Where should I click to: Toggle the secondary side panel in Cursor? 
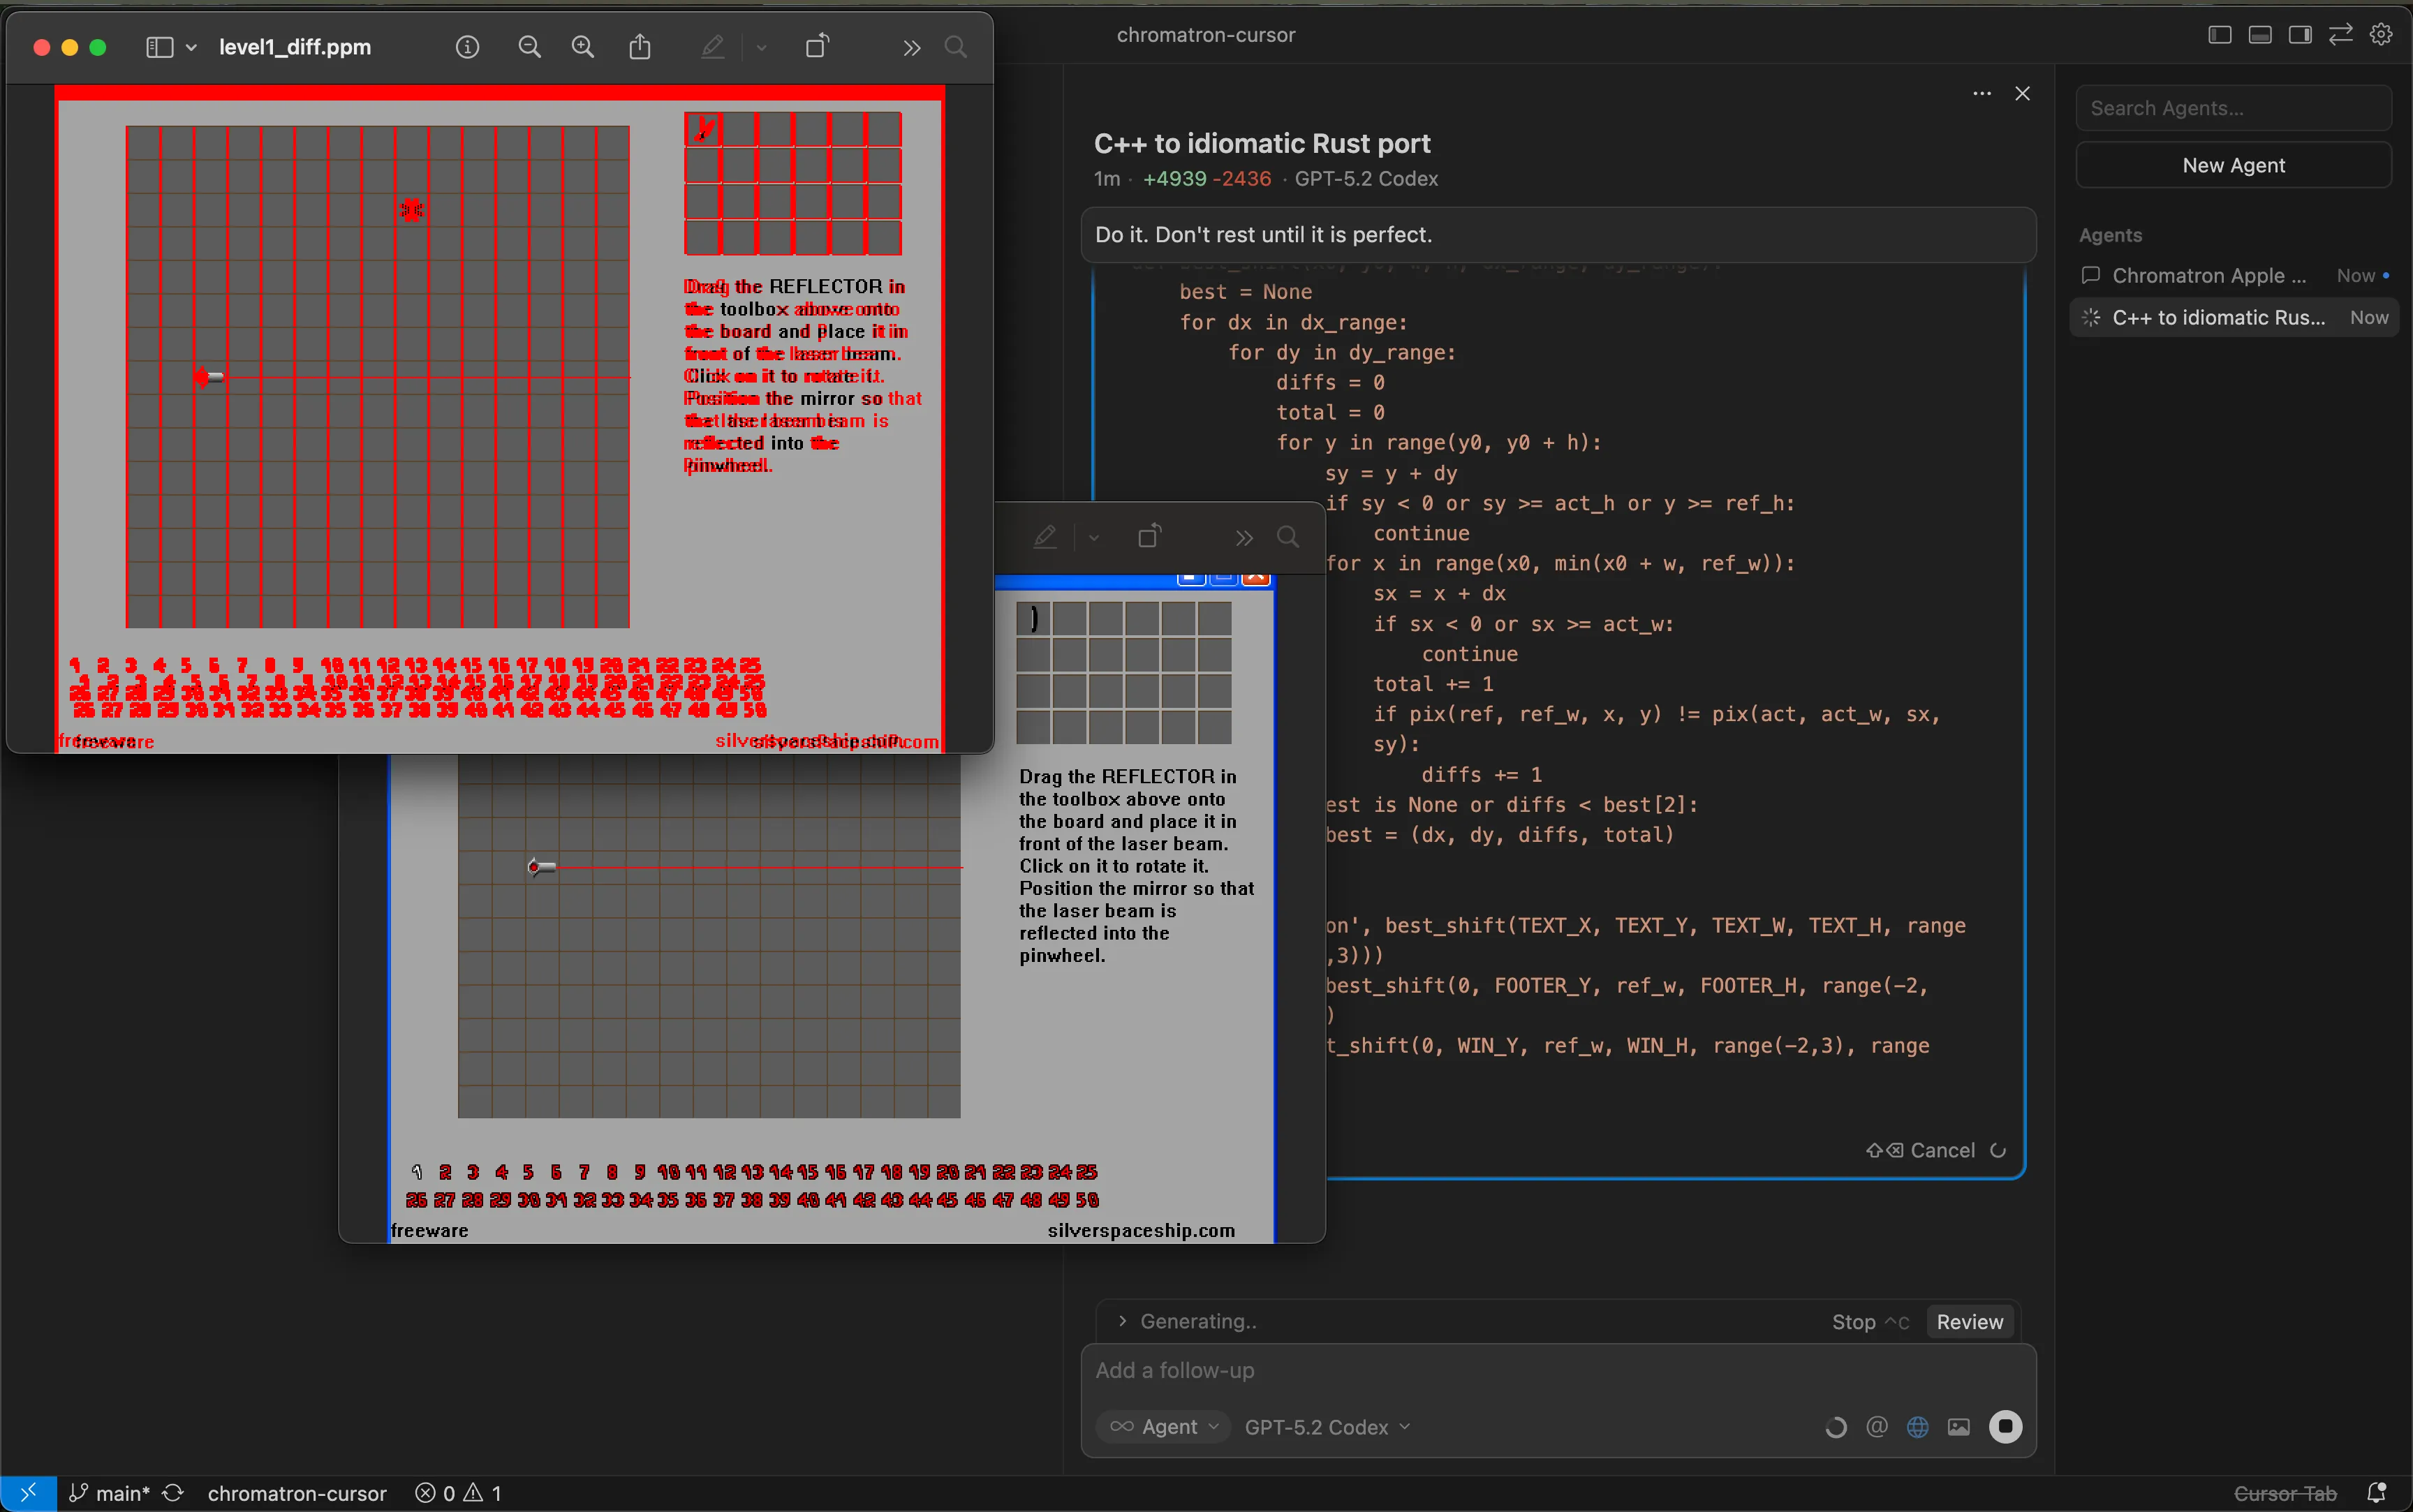(x=2299, y=34)
